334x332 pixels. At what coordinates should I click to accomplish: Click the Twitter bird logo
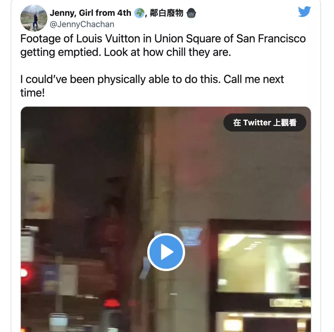tap(304, 11)
